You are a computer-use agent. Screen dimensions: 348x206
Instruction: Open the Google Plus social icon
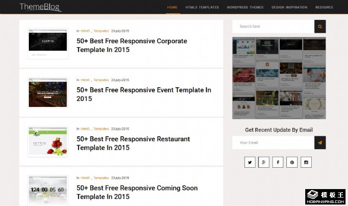point(264,162)
